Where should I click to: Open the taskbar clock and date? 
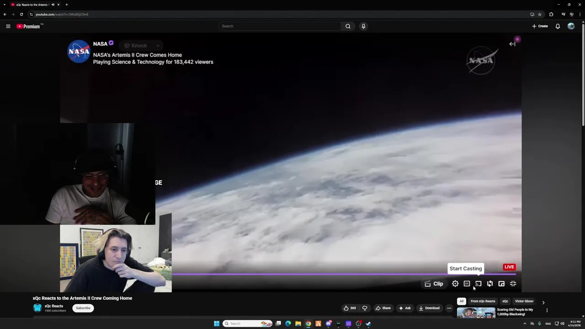point(575,324)
